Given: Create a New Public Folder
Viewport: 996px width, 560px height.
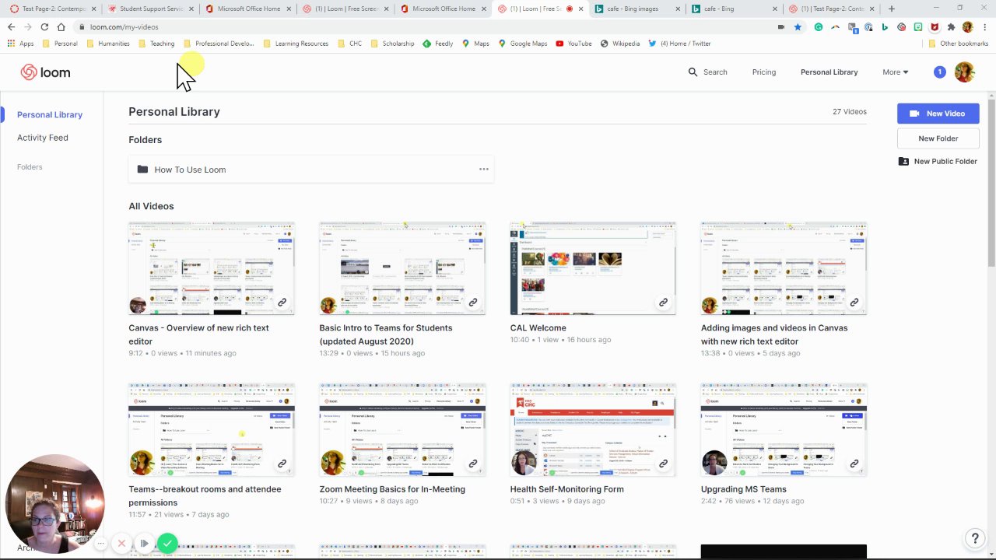Looking at the screenshot, I should click(938, 162).
